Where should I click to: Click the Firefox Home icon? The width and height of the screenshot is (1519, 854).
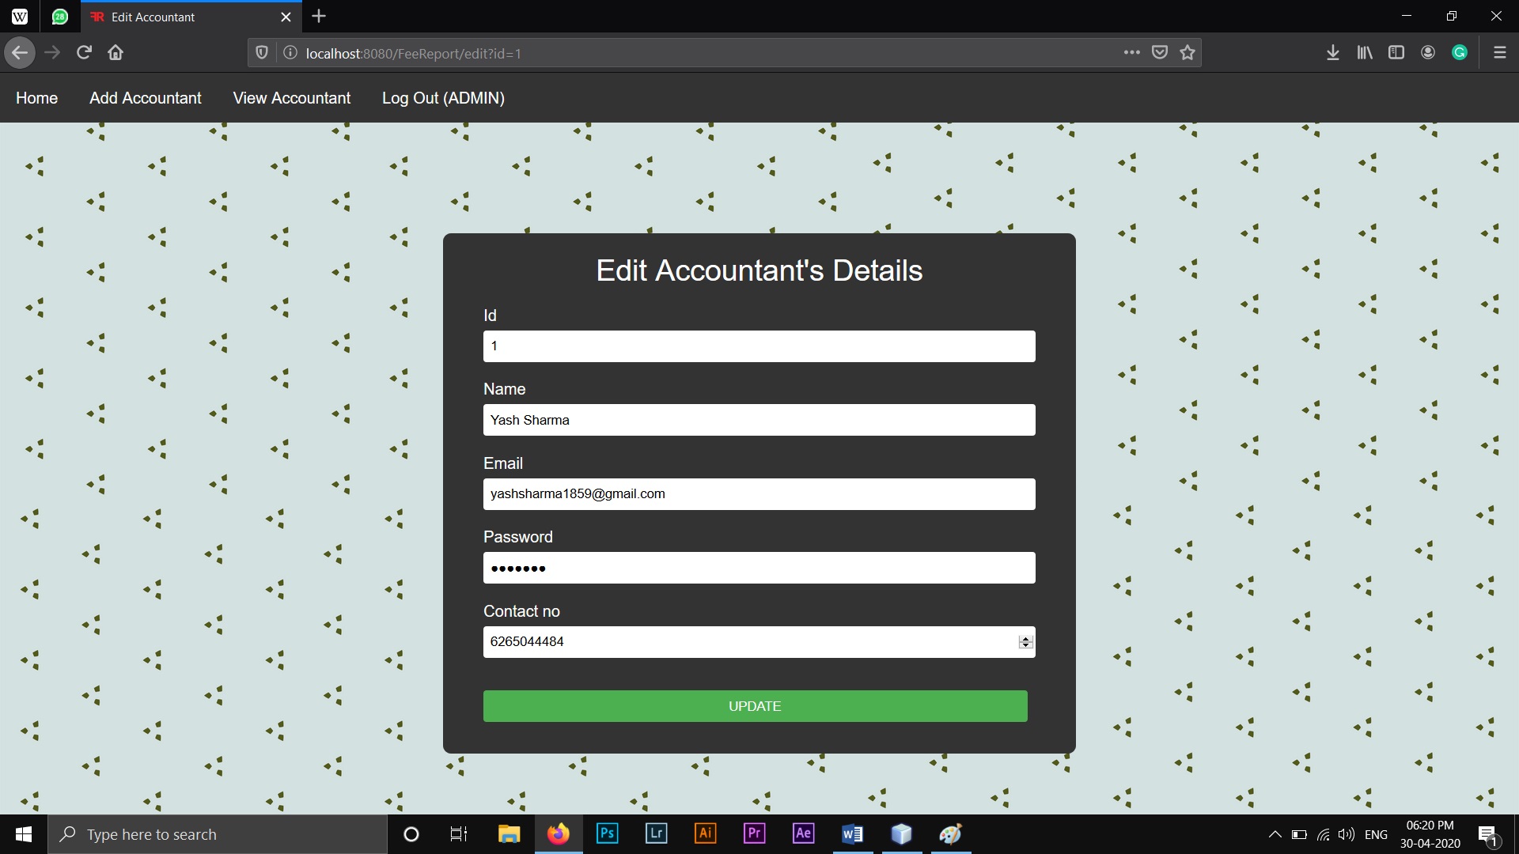pyautogui.click(x=116, y=53)
